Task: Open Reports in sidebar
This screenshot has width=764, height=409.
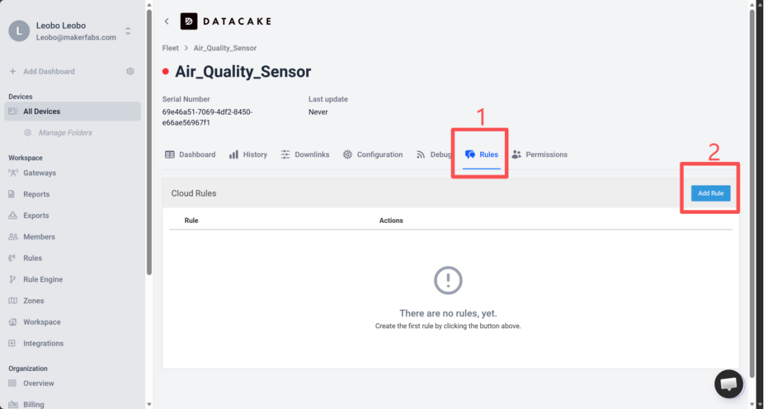Action: (37, 194)
